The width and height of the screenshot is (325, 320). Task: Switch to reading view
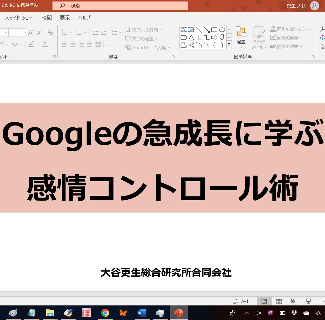coord(294,301)
